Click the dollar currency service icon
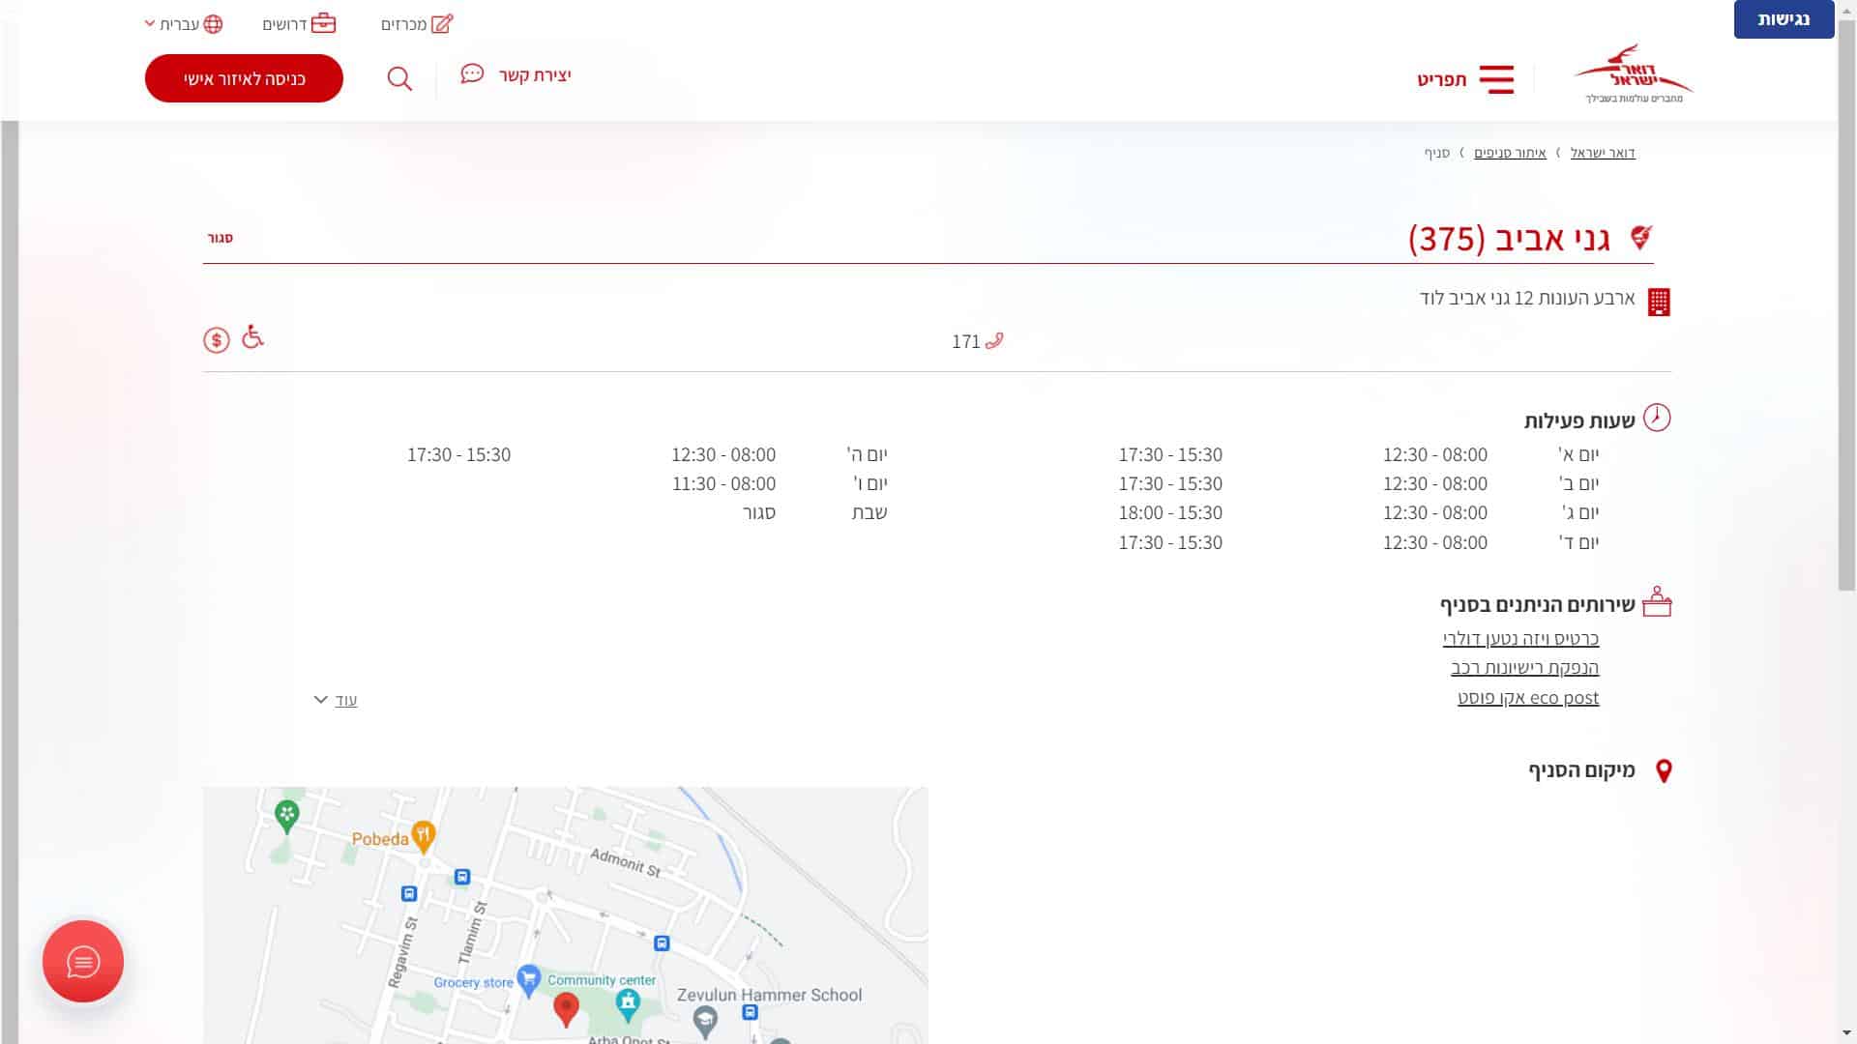The image size is (1857, 1044). (x=217, y=340)
